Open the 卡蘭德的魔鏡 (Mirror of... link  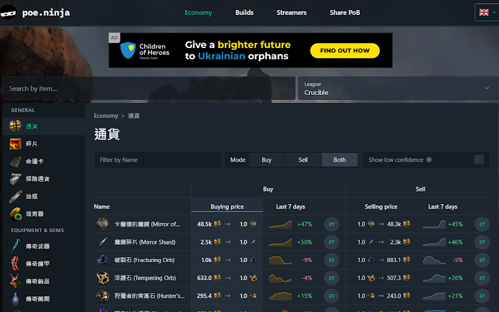point(147,224)
